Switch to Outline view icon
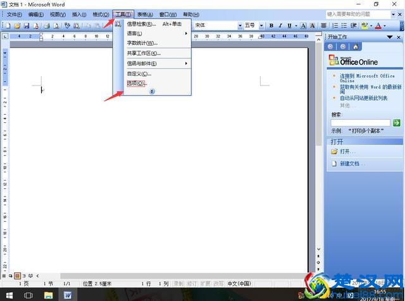This screenshot has width=405, height=301. (x=24, y=276)
